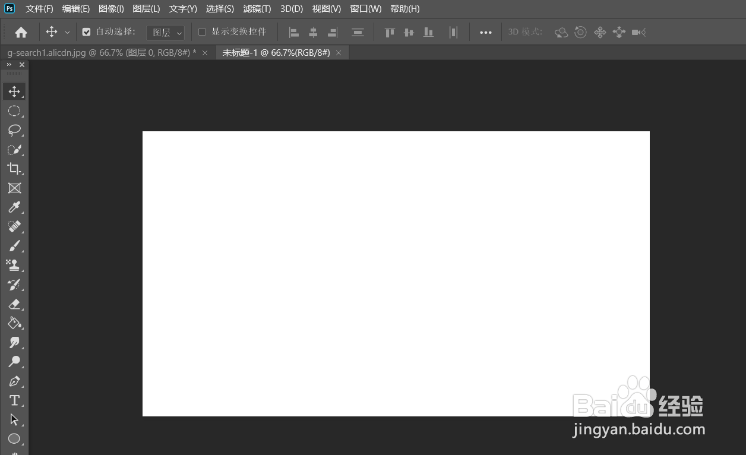
Task: Click the 3D rotate object mode icon
Action: (561, 32)
